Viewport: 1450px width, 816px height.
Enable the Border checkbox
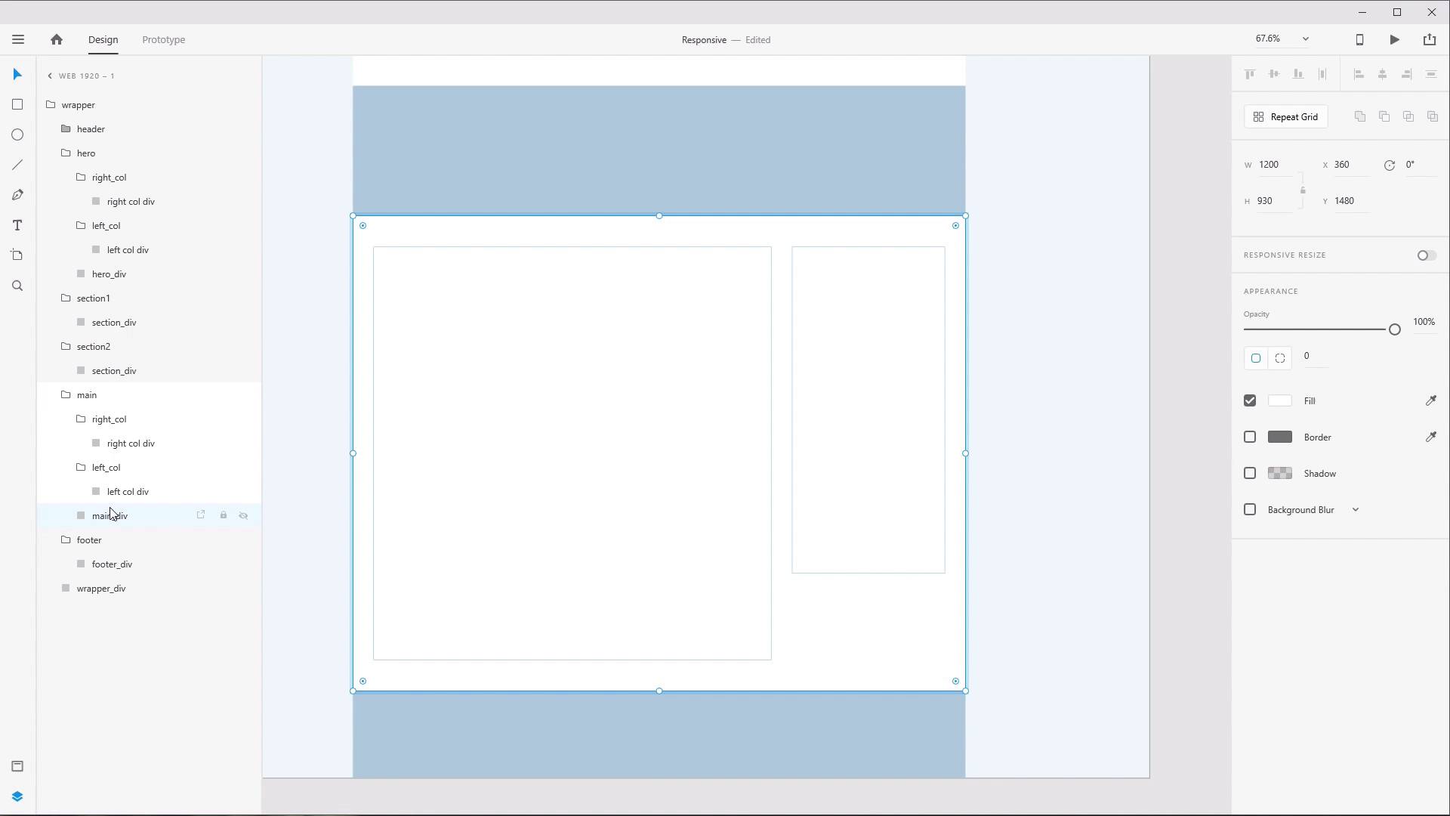1249,437
